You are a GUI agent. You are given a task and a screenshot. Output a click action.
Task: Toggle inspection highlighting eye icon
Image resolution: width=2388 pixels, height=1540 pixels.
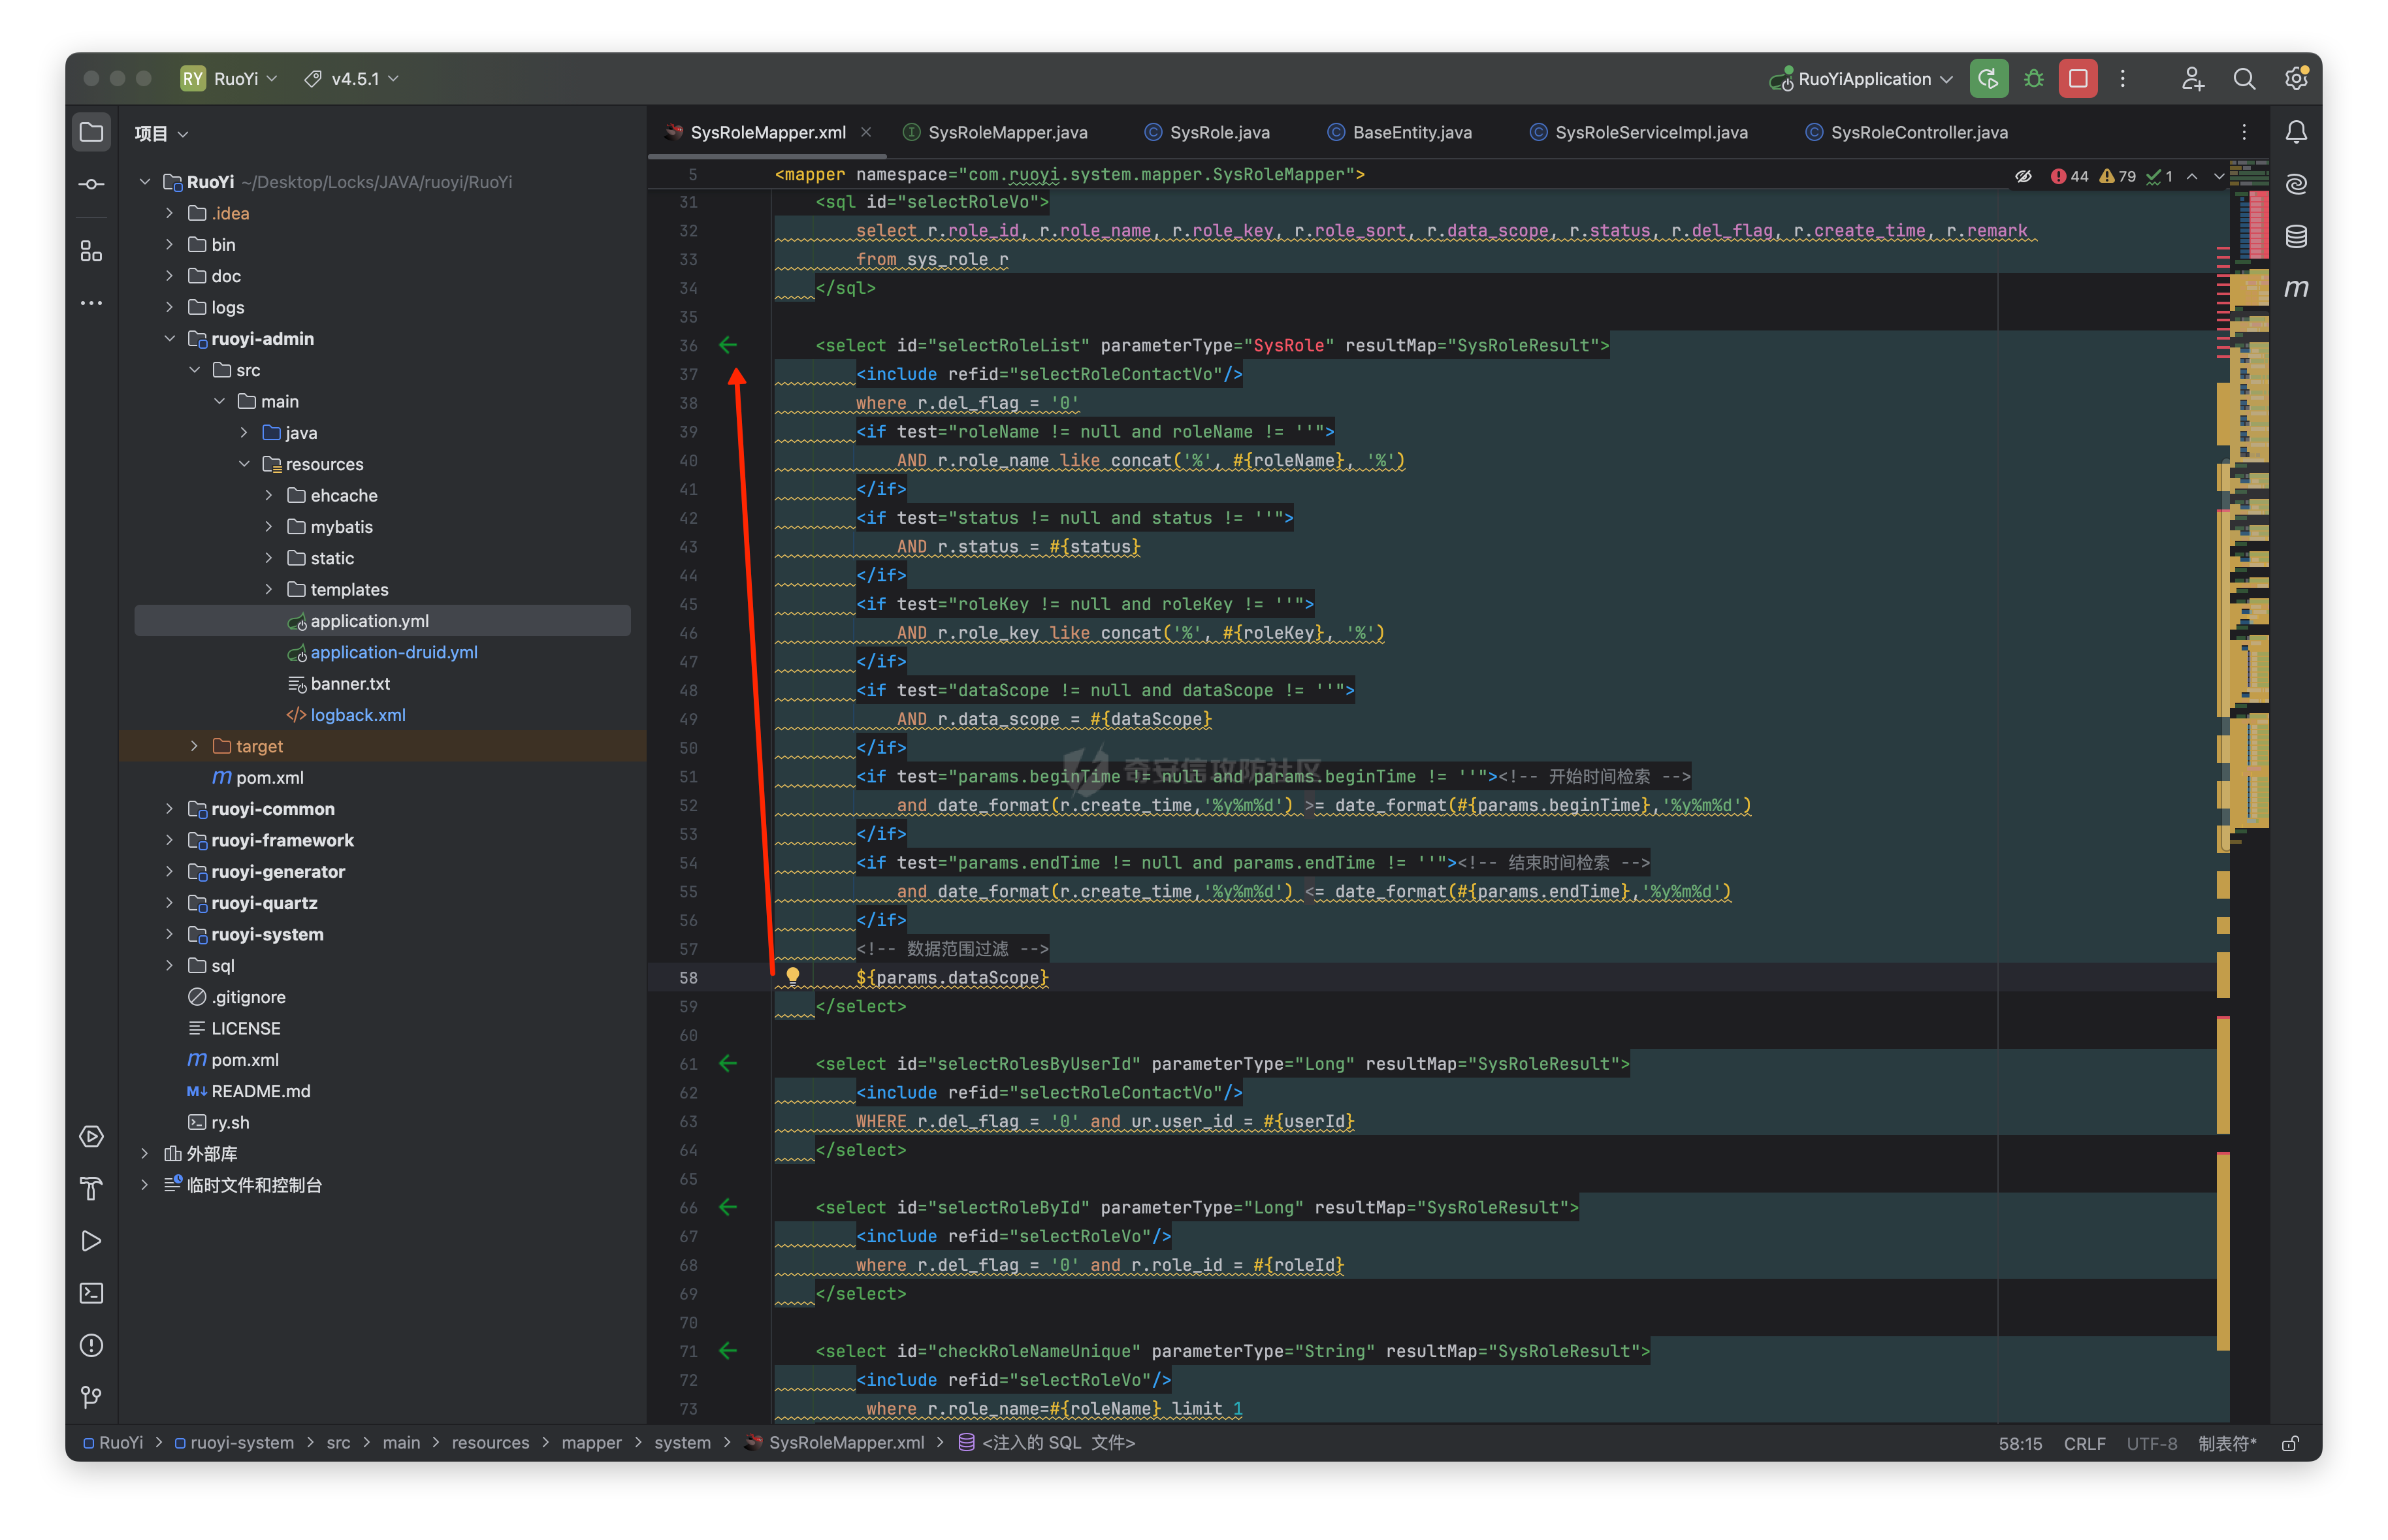[x=2023, y=176]
